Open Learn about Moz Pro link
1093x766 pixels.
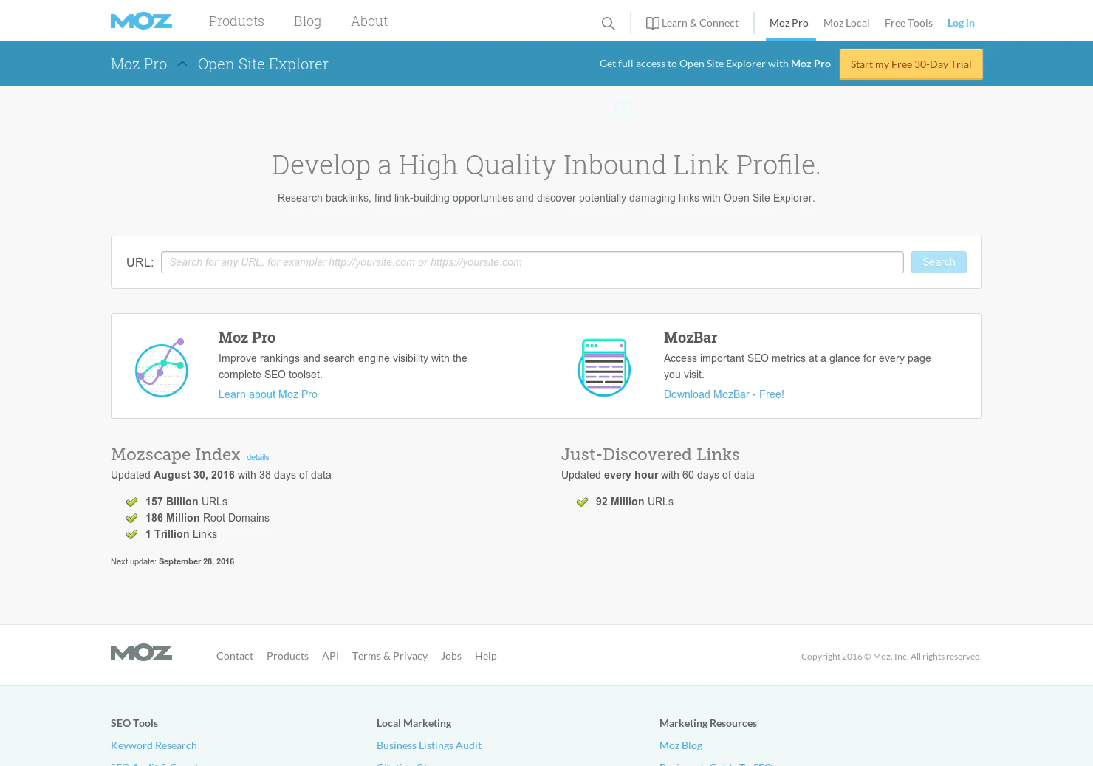point(268,394)
